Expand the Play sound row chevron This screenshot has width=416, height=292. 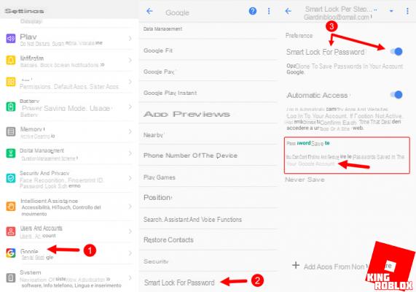[130, 39]
